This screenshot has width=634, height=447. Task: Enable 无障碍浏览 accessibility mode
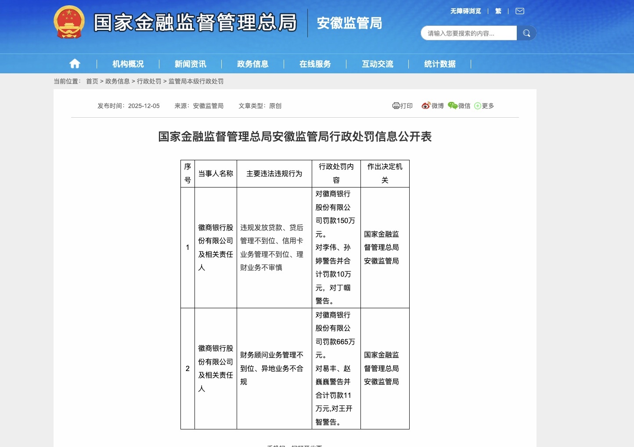465,11
